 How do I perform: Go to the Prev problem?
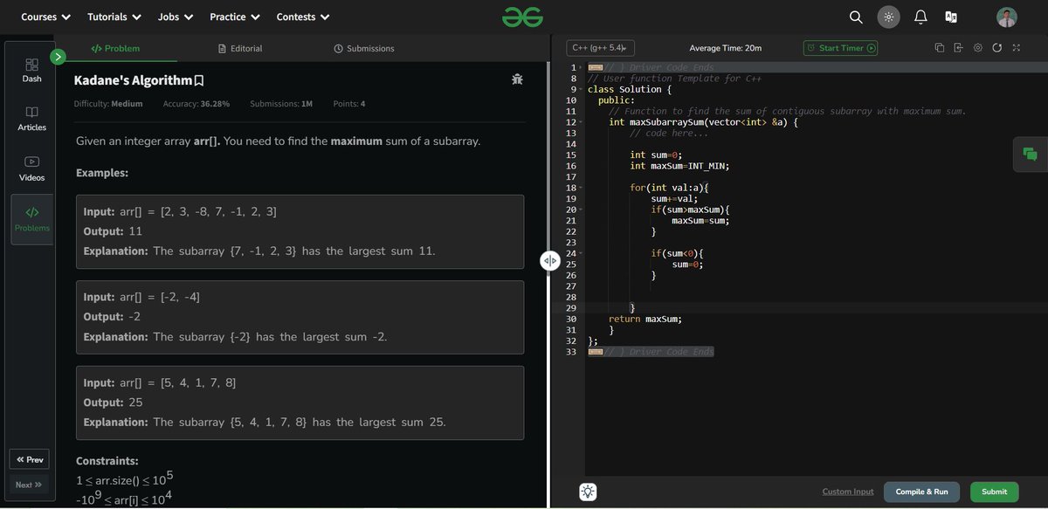[29, 459]
